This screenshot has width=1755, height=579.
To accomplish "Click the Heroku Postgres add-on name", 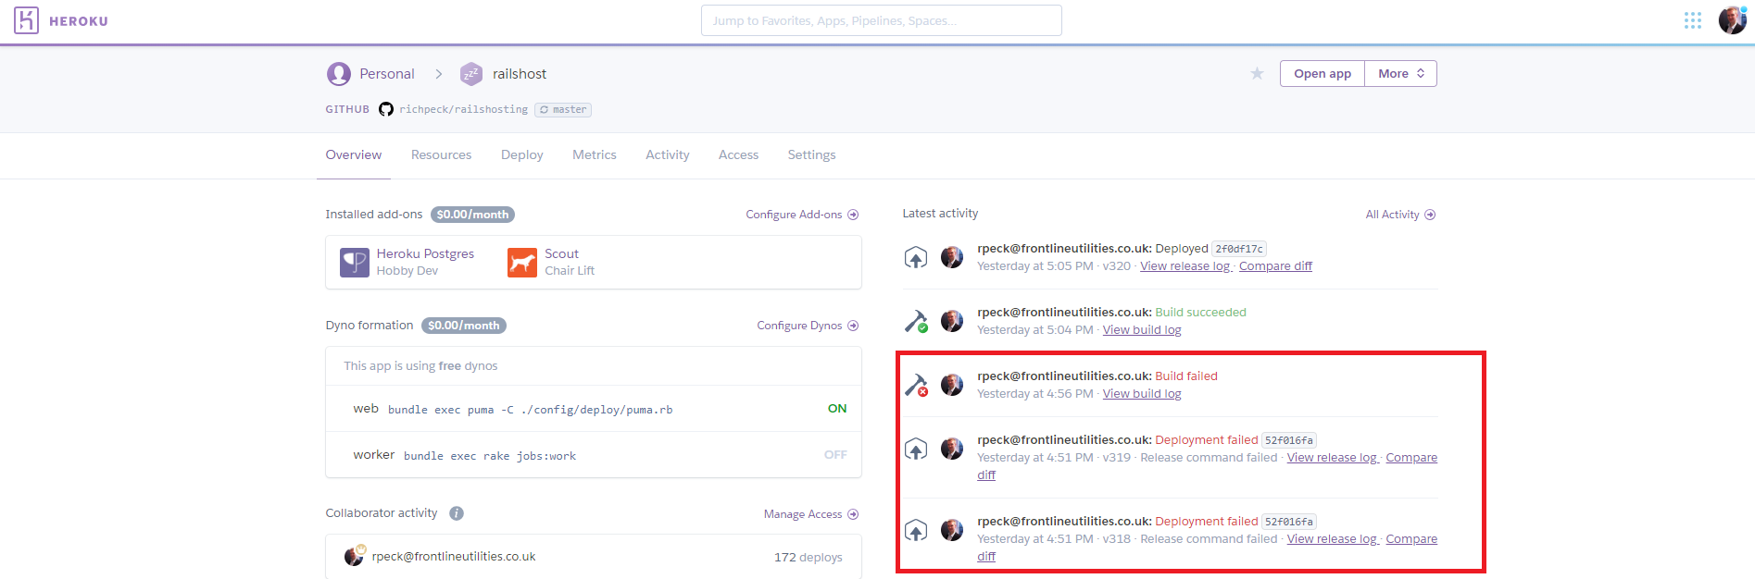I will [x=425, y=253].
